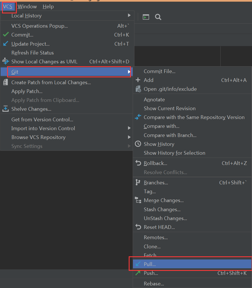The image size is (252, 288).
Task: Open the VCS menu
Action: pos(8,7)
